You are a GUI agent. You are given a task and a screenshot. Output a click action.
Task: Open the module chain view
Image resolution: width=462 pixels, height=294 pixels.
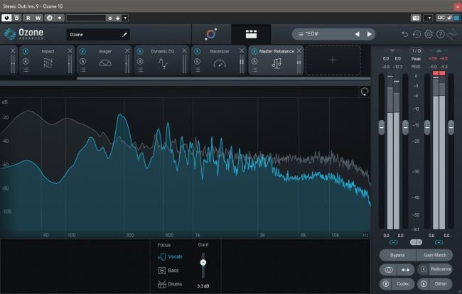[x=250, y=34]
